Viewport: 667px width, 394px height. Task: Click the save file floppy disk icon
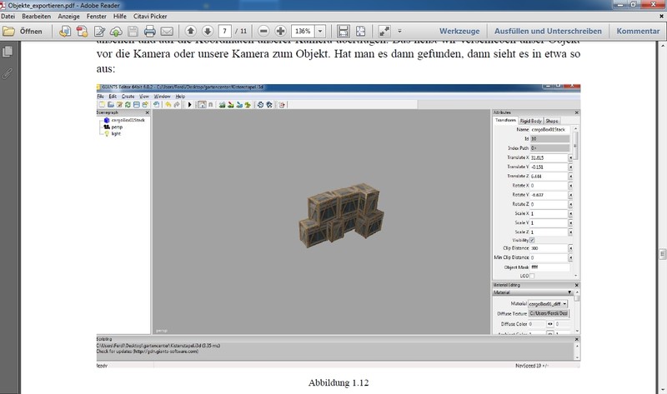point(133,32)
